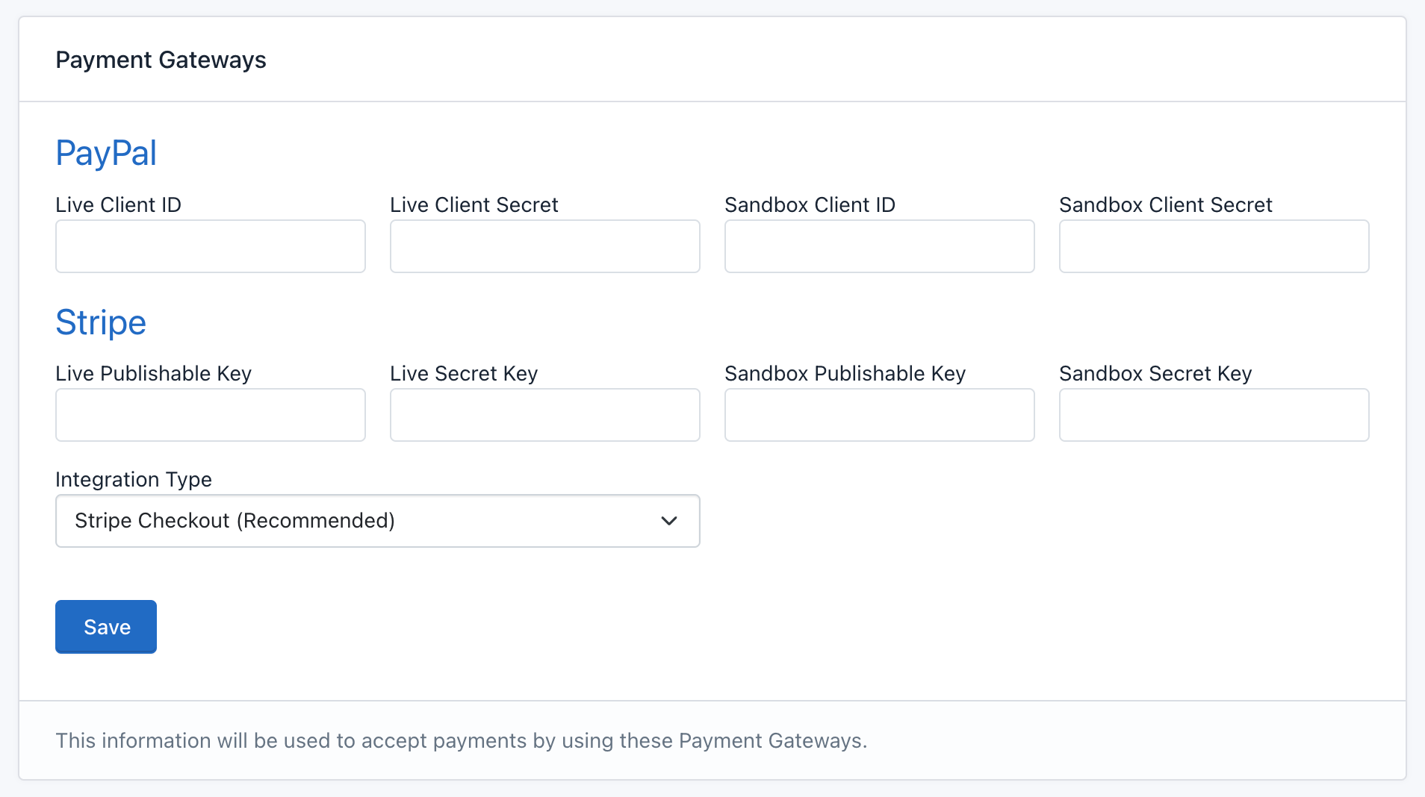Expand the Stripe Checkout selection chevron
Viewport: 1425px width, 797px height.
coord(668,521)
